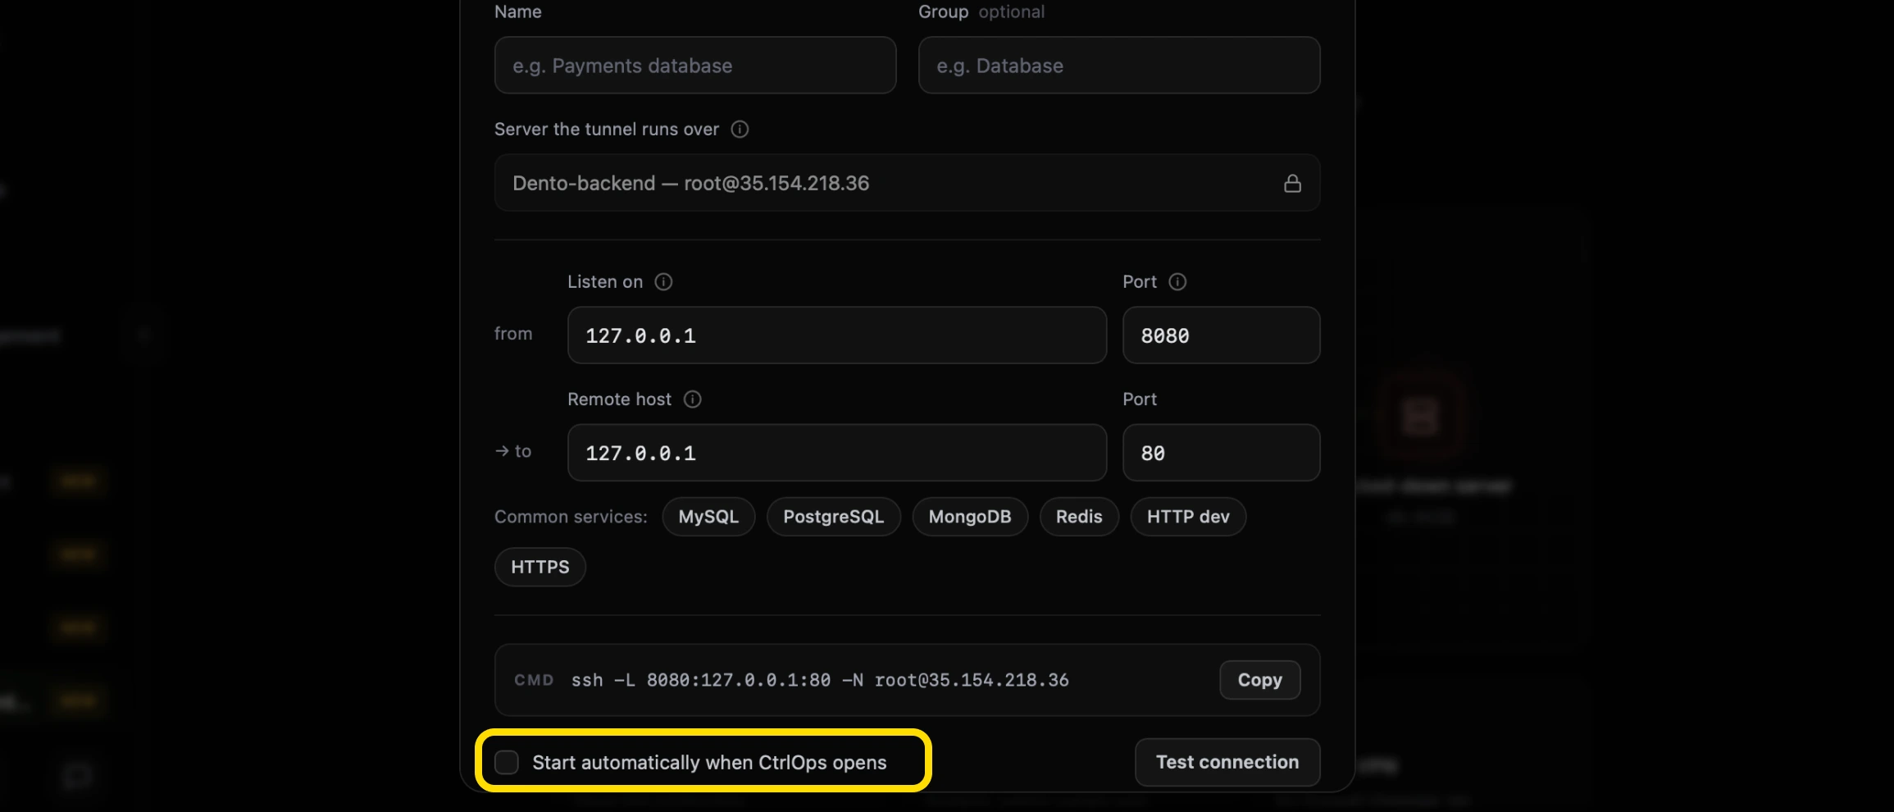Choose the MongoDB service preset
The image size is (1894, 812).
coord(970,517)
